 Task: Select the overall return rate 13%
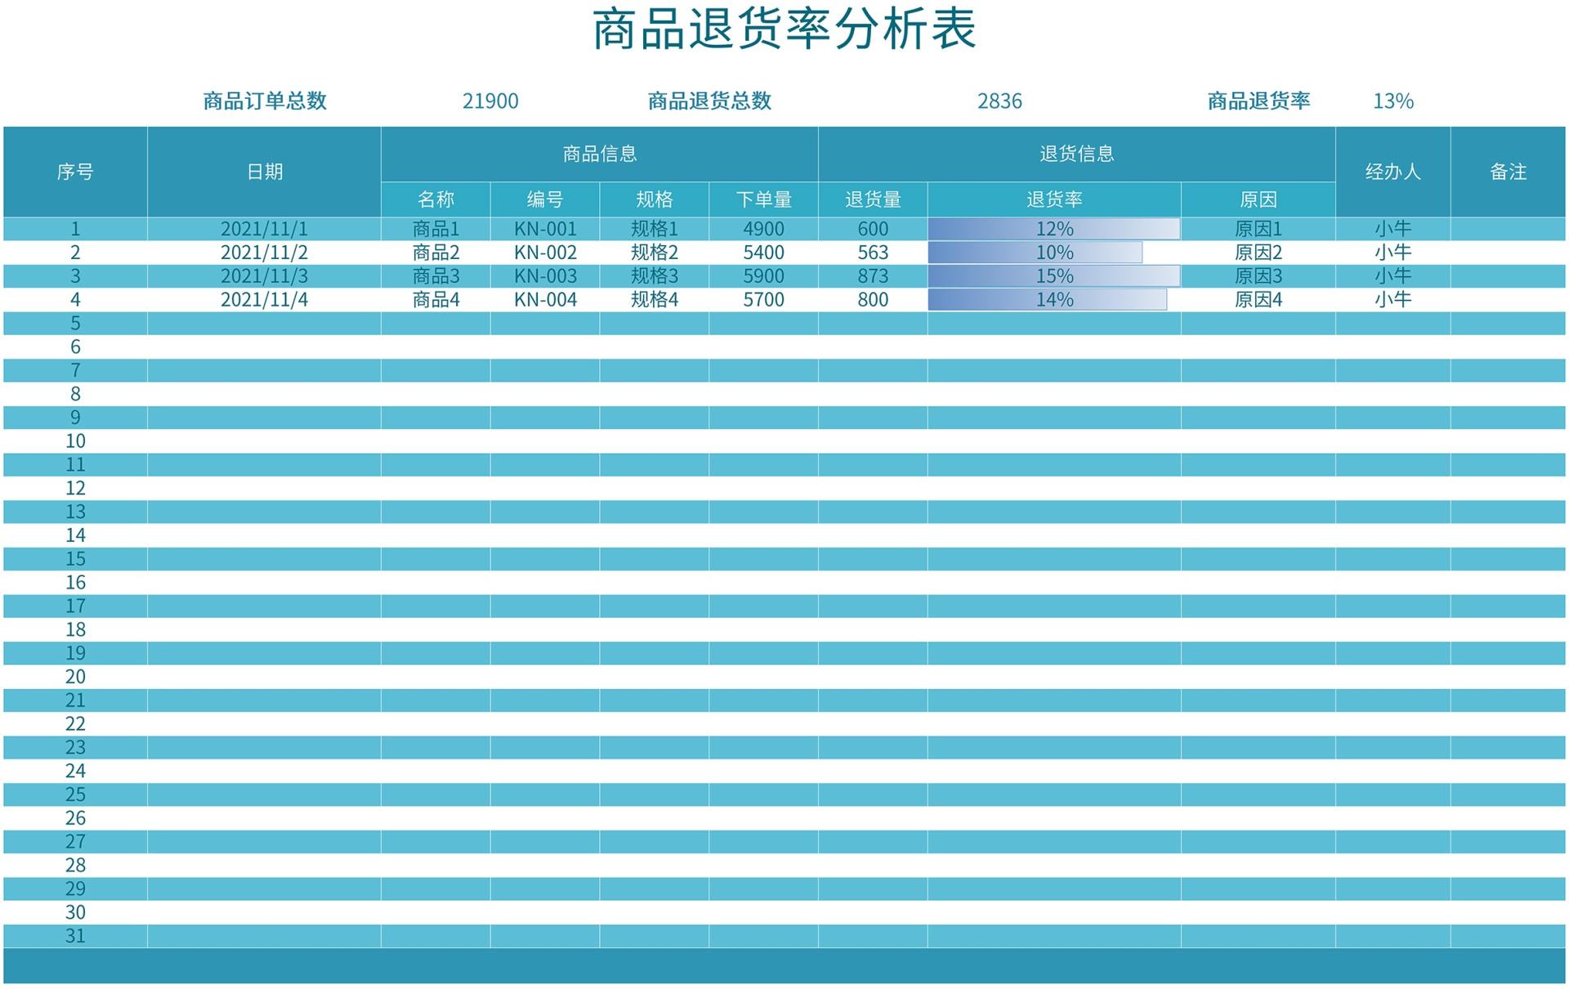(x=1393, y=101)
